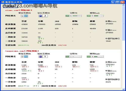The height and width of the screenshot is (91, 126).
Task: Click first site's 全国Alexa value 274503
Action: click(109, 24)
